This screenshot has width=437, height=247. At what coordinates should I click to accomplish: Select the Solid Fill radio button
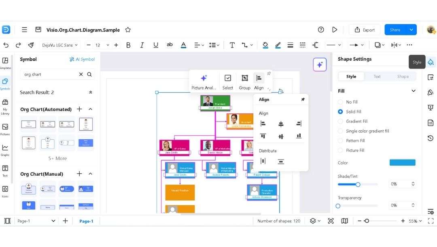point(340,111)
